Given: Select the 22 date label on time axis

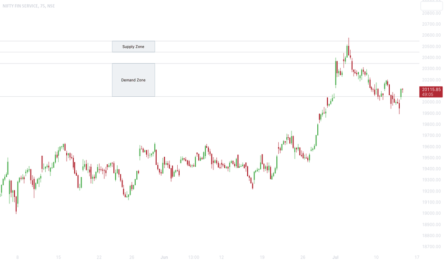Looking at the screenshot, I should [99, 257].
